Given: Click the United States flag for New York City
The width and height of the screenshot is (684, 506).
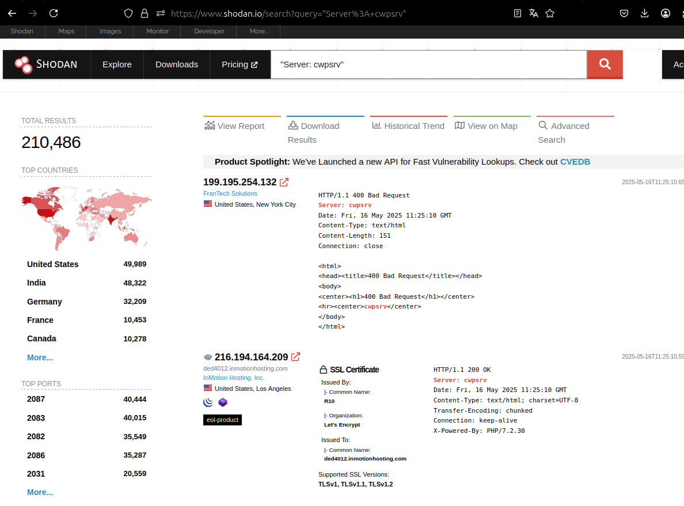Looking at the screenshot, I should [208, 204].
